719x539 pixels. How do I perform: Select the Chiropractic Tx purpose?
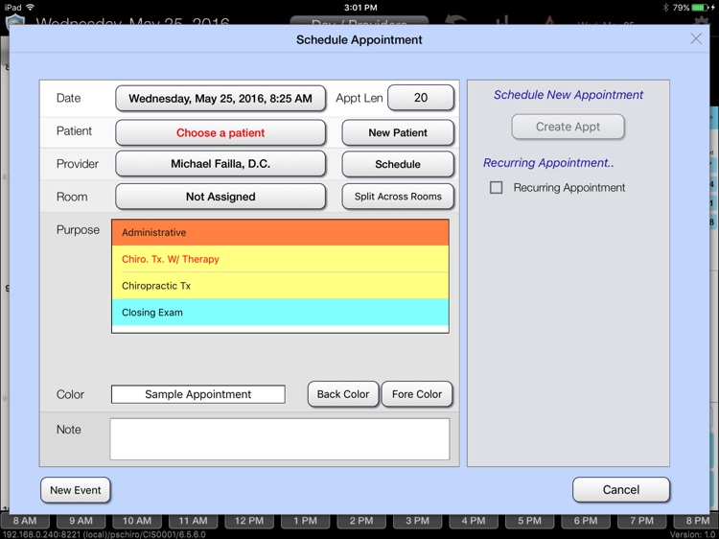[280, 286]
